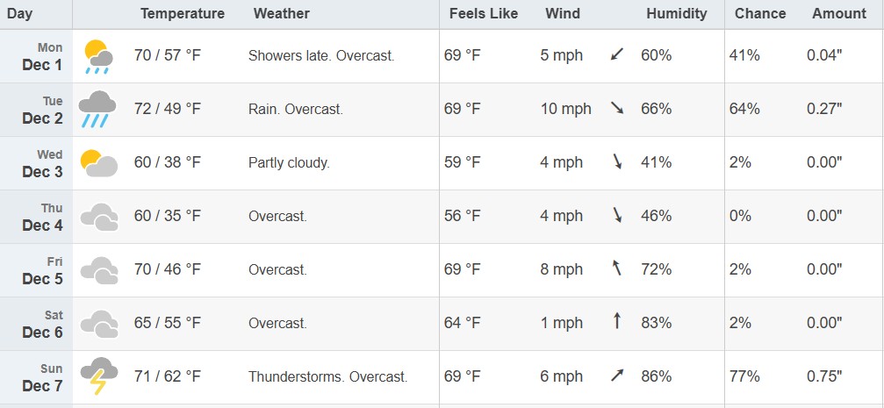The width and height of the screenshot is (884, 408).
Task: Click the Temperature column header
Action: pos(183,13)
